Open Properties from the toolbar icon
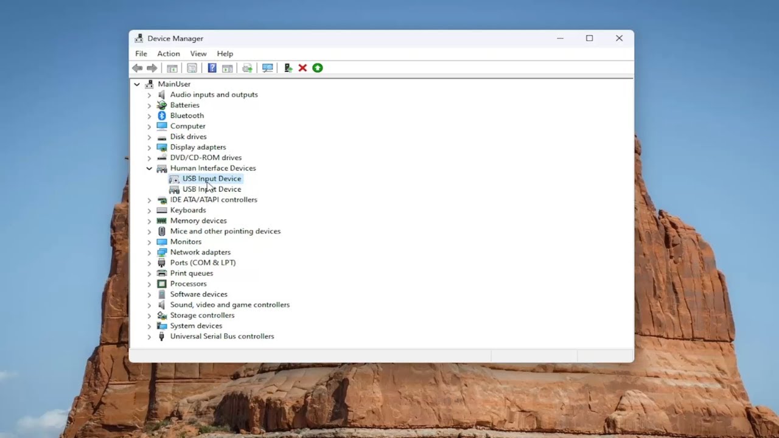Viewport: 779px width, 438px height. pos(192,68)
